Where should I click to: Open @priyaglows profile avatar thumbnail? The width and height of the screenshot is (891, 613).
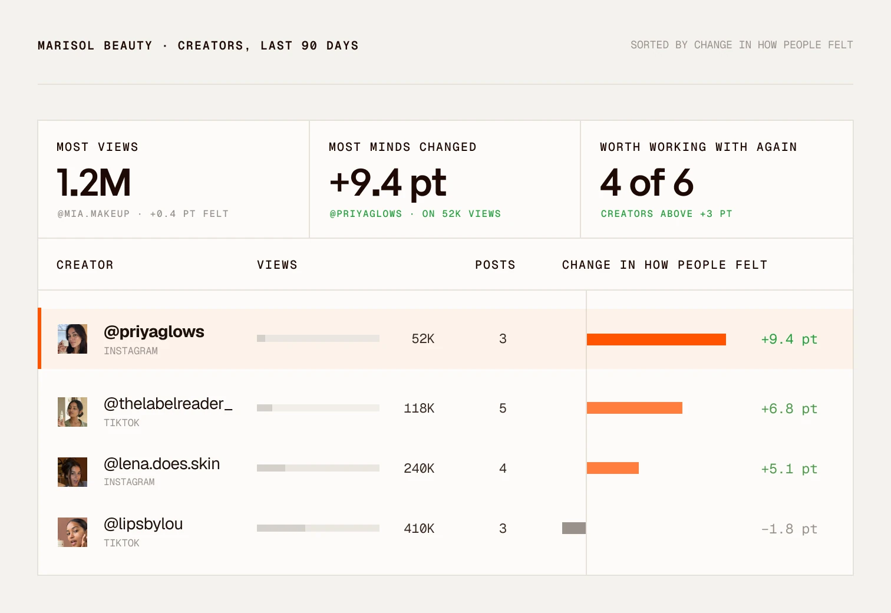[x=72, y=339]
